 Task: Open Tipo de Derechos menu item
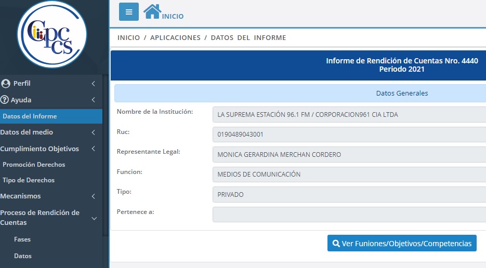(29, 180)
